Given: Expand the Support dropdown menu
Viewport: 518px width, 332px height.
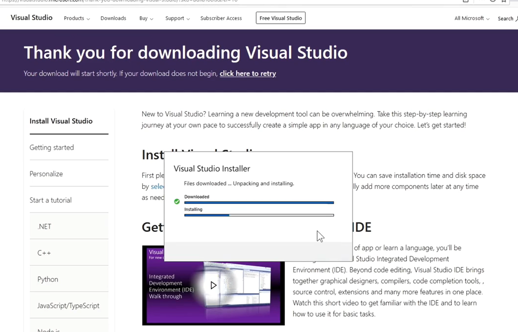Looking at the screenshot, I should pyautogui.click(x=177, y=18).
